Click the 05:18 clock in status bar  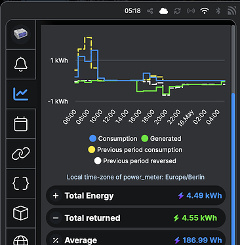click(x=132, y=10)
